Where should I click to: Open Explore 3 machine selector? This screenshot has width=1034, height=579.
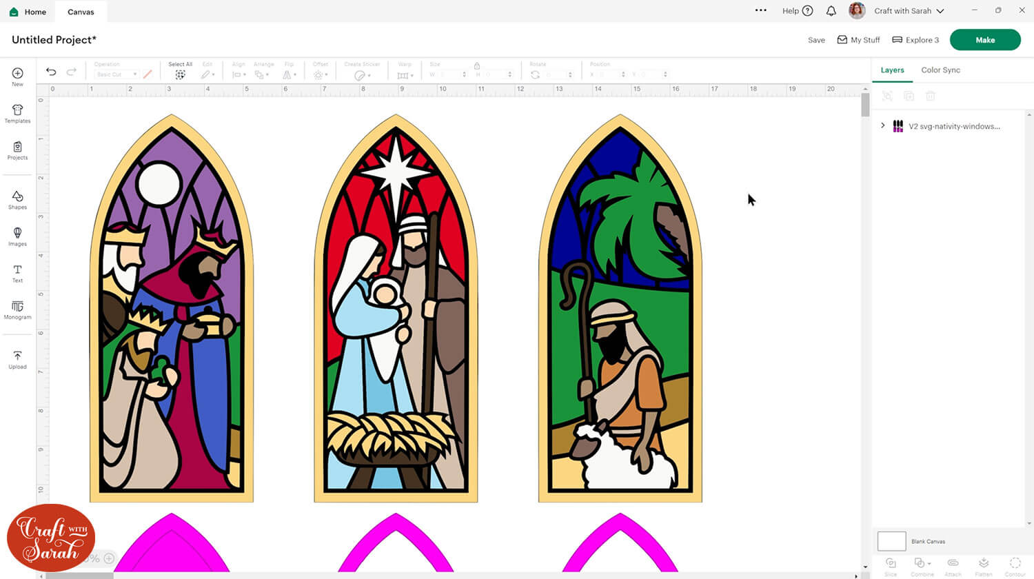tap(915, 40)
